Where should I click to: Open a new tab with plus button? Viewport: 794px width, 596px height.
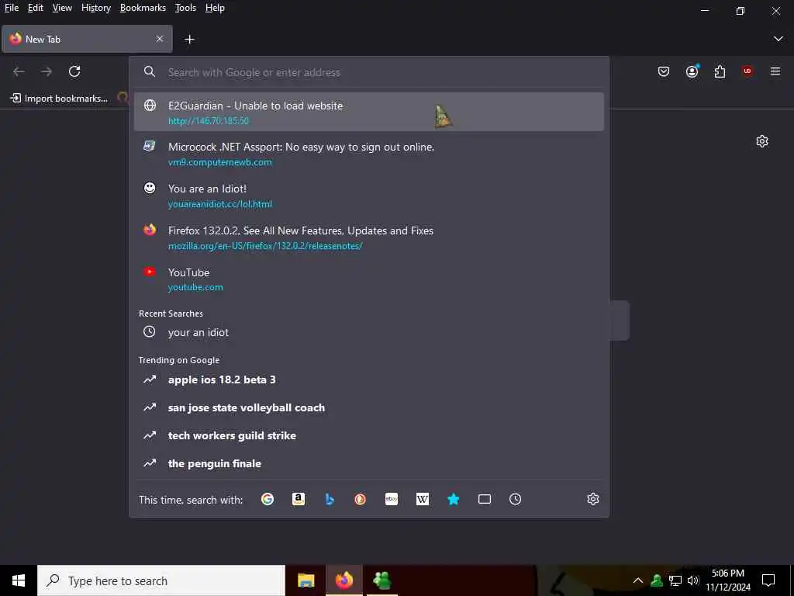click(x=189, y=39)
